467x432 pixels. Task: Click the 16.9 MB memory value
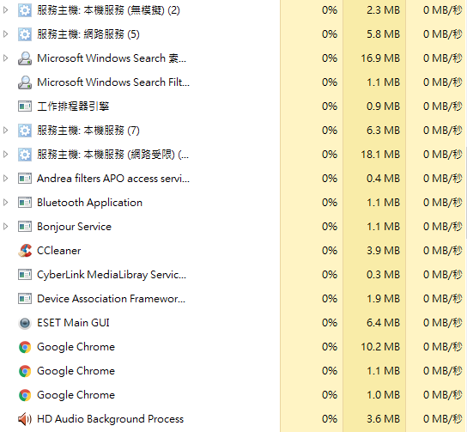pyautogui.click(x=380, y=58)
